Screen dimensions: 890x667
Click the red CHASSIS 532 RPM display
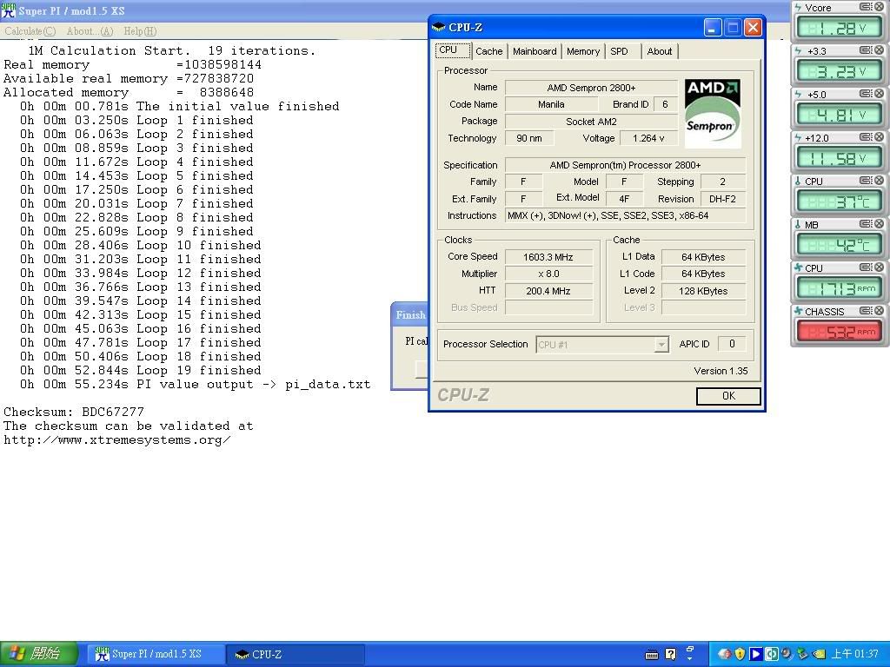coord(839,332)
